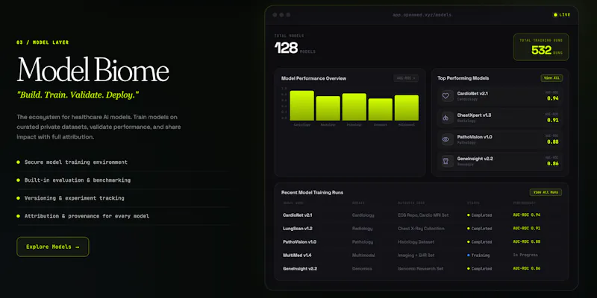597x298 pixels.
Task: Select GeneInsight v2.2 in the training runs table
Action: click(300, 269)
